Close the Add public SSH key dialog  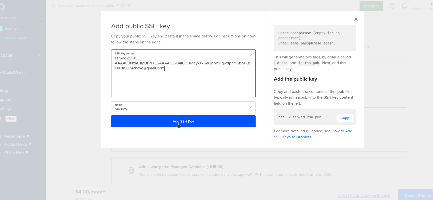coord(356,19)
